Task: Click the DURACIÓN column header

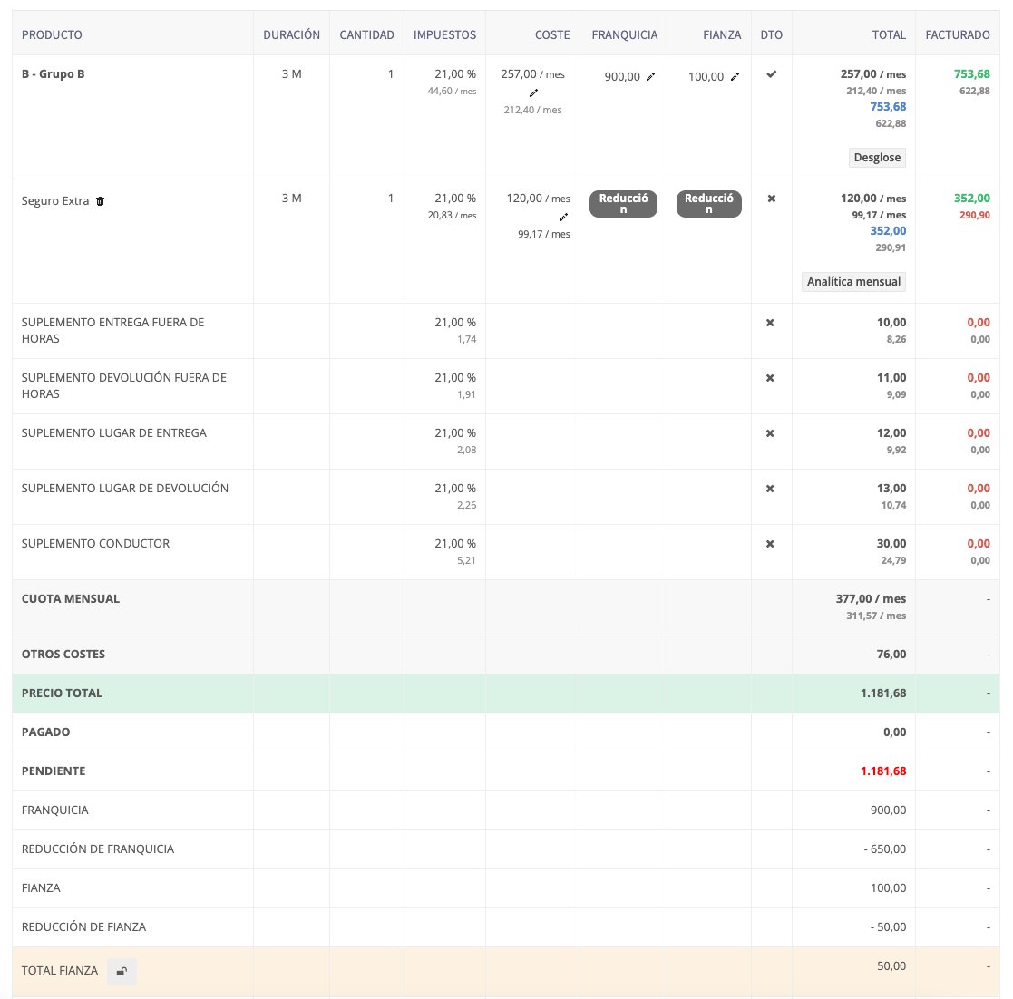Action: [291, 34]
